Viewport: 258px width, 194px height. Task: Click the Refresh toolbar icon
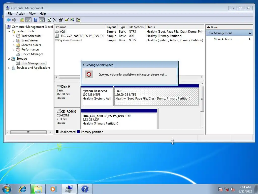click(49, 20)
